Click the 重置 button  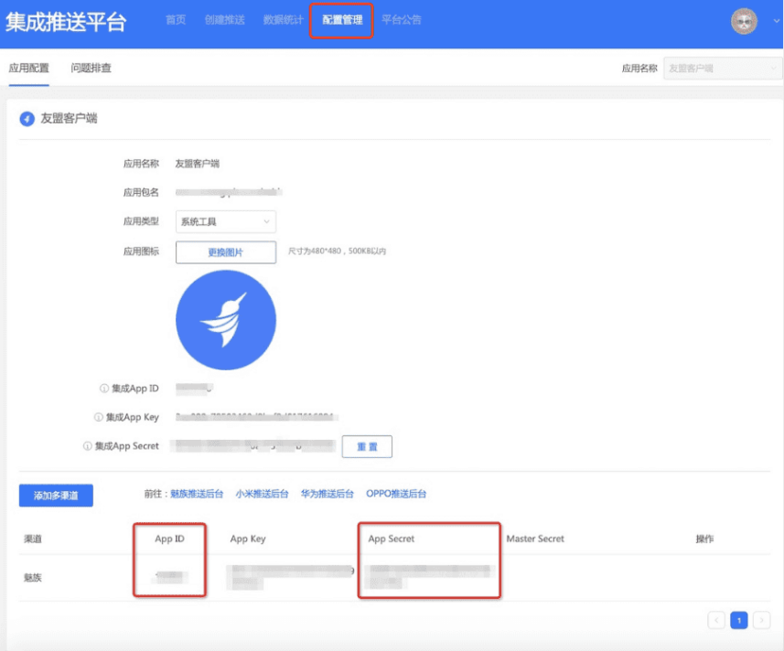tap(367, 447)
